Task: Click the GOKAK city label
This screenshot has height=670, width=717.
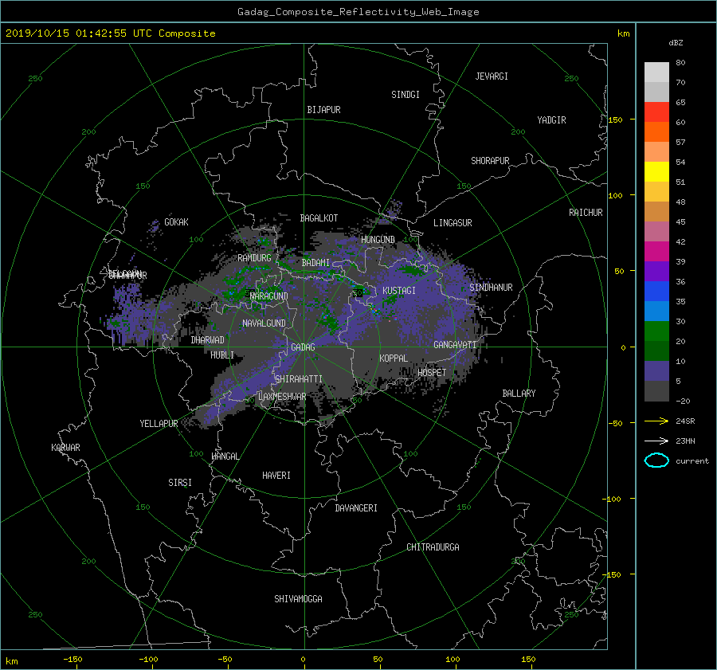Action: coord(176,221)
